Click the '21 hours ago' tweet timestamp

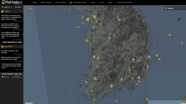click(18, 40)
